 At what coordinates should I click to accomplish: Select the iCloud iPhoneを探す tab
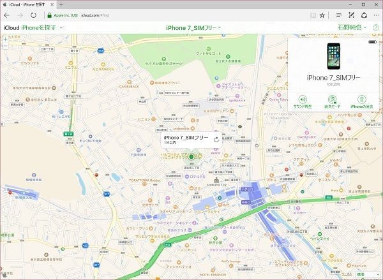tap(28, 4)
